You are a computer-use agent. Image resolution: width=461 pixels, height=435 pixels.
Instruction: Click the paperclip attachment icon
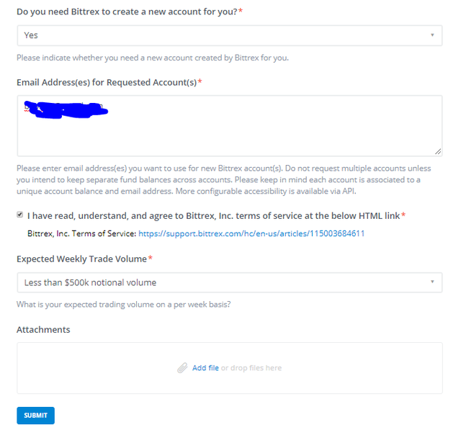pos(182,368)
